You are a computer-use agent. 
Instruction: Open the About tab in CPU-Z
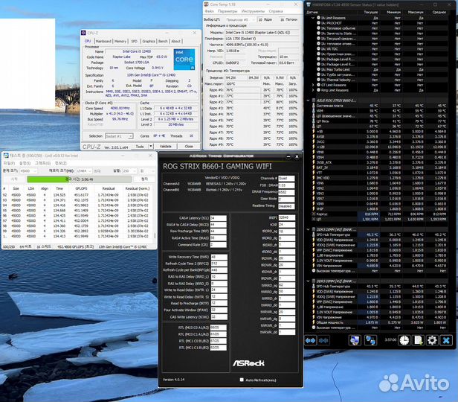point(175,42)
